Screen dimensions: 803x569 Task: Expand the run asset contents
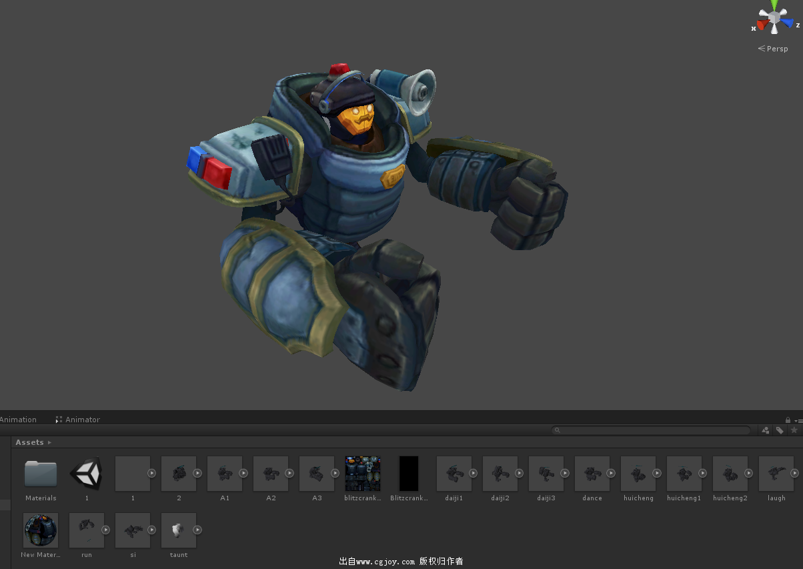pos(105,530)
